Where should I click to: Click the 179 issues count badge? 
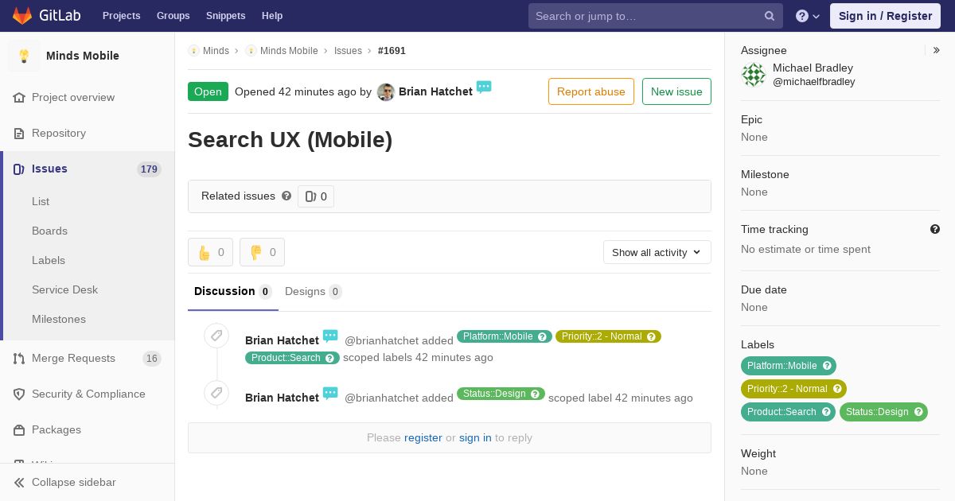(x=149, y=169)
